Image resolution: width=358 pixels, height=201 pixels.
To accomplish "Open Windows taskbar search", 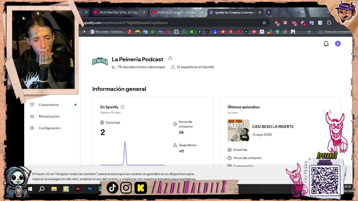I will pos(42,189).
